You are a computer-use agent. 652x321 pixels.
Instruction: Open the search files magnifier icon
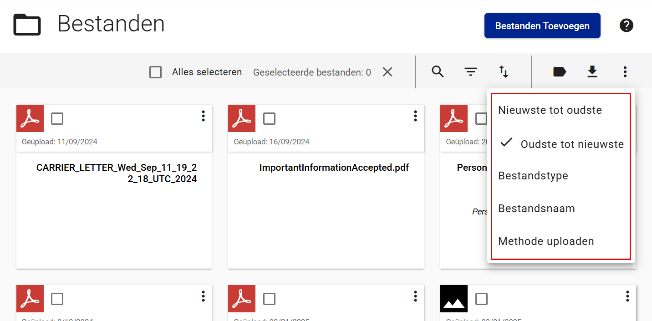coord(438,71)
